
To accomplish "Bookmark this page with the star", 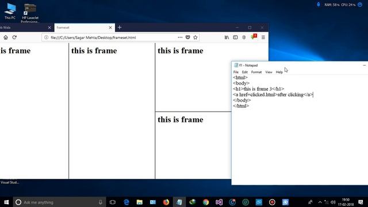I will point(195,37).
